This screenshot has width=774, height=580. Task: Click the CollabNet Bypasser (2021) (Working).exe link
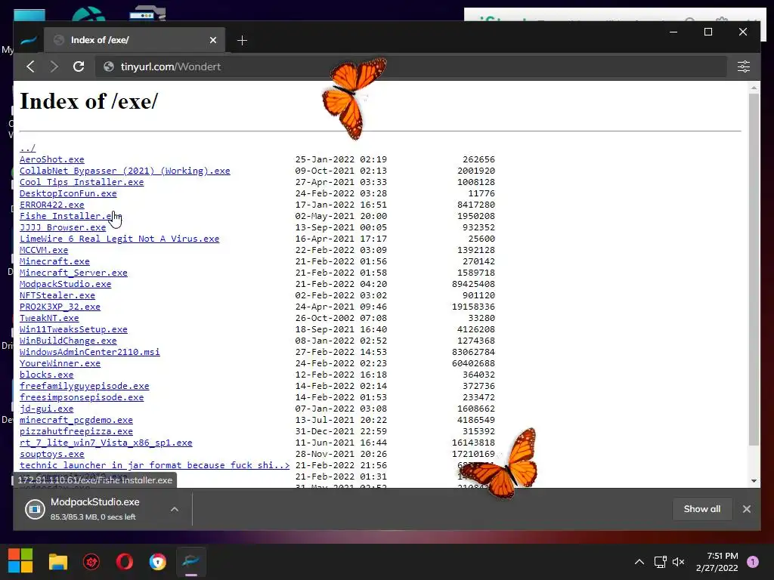click(125, 171)
